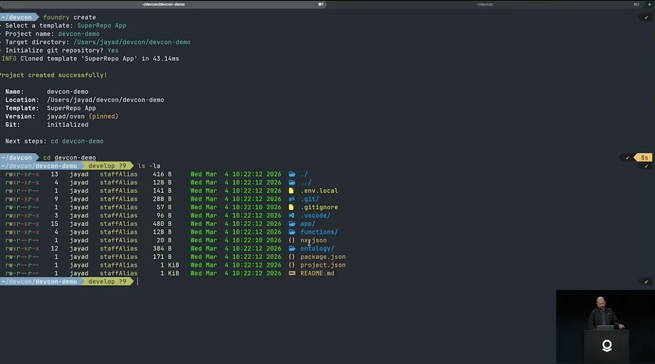Click the INFO line with 43.14ms clone time
The width and height of the screenshot is (655, 364).
(90, 58)
